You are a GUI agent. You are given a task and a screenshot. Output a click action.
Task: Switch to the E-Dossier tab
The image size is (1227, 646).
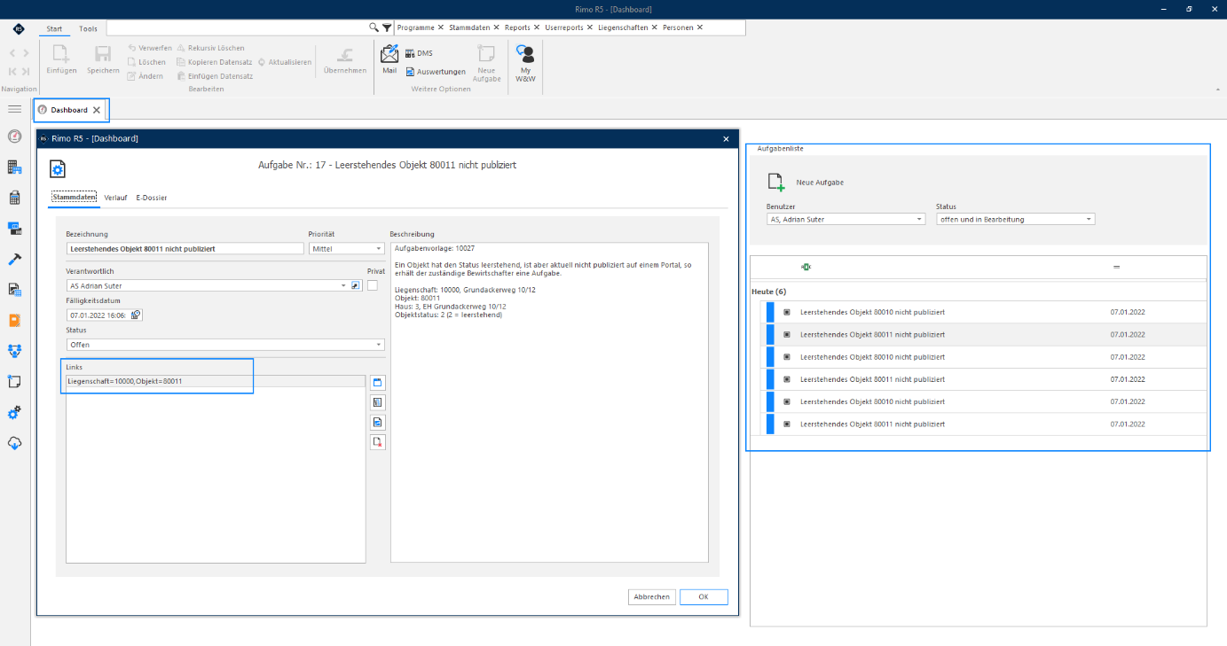coord(152,198)
